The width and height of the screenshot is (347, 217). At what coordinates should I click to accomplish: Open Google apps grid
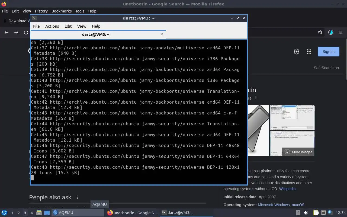309,52
